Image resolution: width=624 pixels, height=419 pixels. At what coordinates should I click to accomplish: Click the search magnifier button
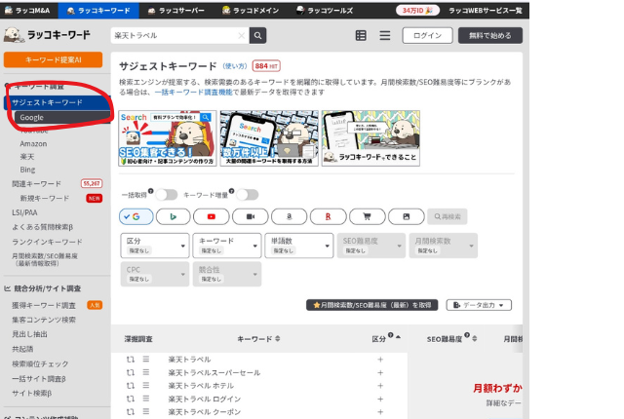coord(258,35)
